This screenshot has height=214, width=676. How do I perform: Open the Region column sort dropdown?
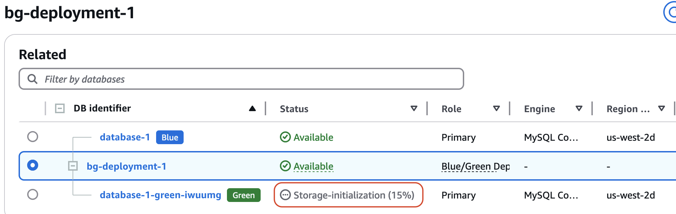(x=661, y=109)
